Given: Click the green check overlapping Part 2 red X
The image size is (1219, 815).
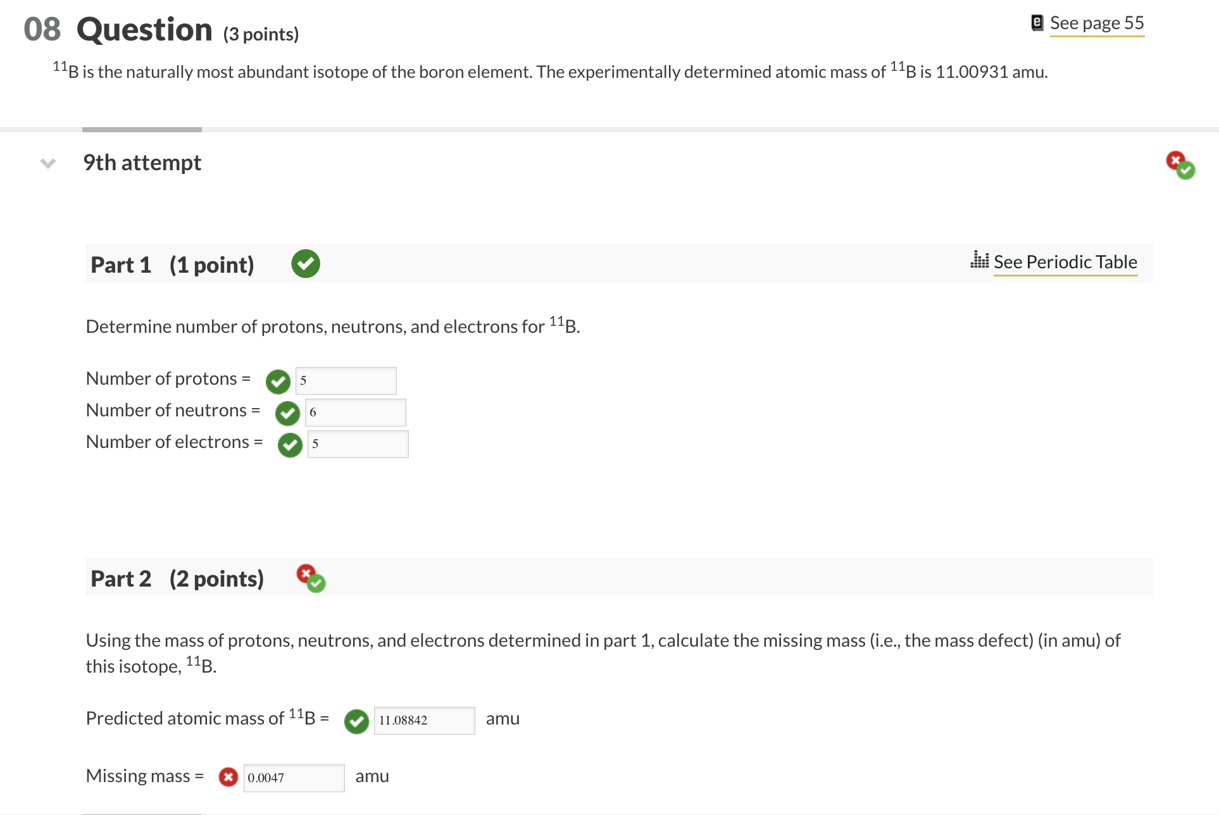Looking at the screenshot, I should (x=316, y=584).
